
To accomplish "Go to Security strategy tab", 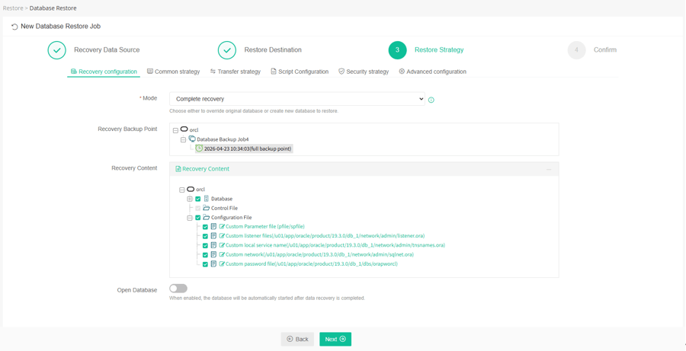I will coord(364,72).
